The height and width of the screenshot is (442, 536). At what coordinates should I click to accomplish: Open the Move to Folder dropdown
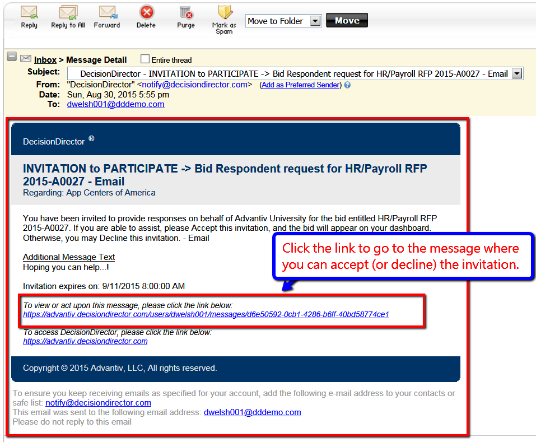pyautogui.click(x=283, y=21)
